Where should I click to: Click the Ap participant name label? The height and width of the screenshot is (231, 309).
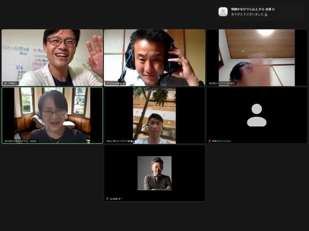point(116,199)
